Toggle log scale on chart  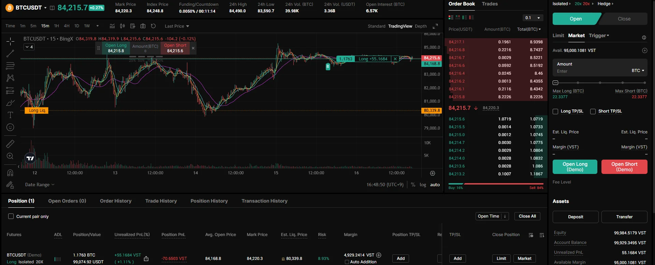tap(423, 185)
